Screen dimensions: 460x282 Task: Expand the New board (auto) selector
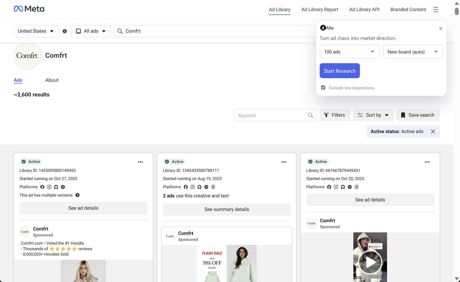413,52
